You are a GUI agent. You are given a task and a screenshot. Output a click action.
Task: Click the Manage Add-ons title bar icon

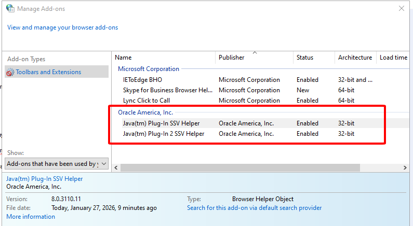[10, 9]
